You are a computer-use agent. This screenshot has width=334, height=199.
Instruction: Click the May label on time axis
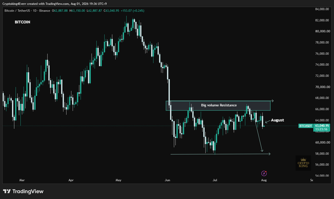118,180
